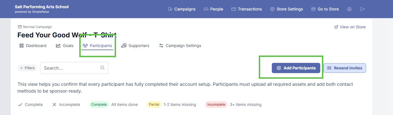Click the Resend Invites button
393x115 pixels.
coord(345,68)
